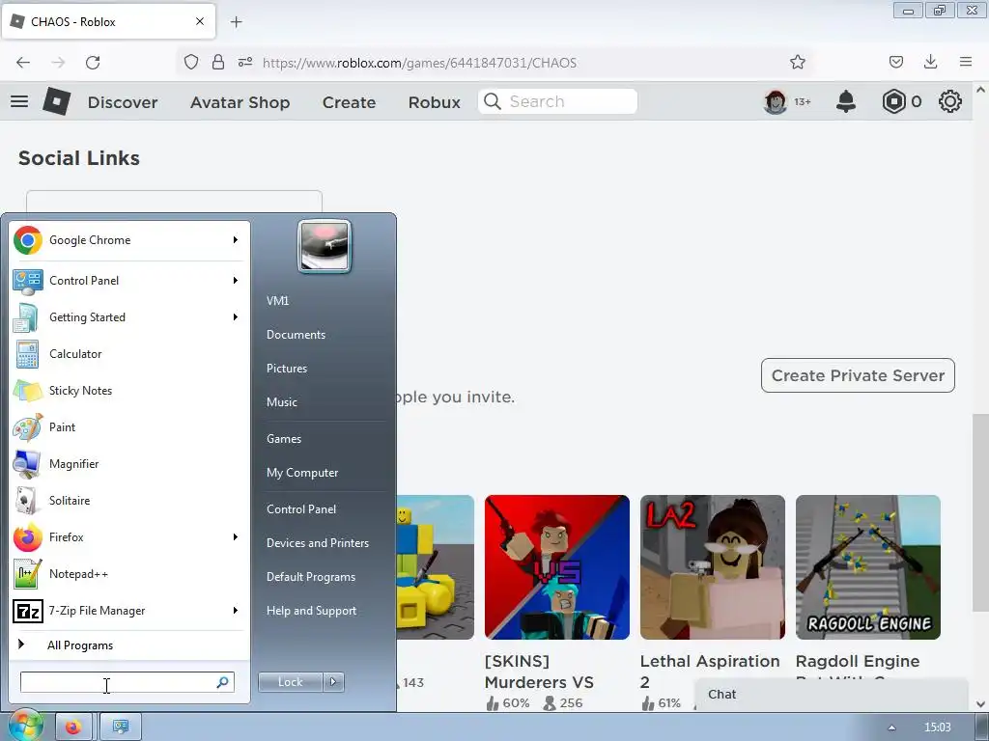
Task: Expand Firefox jump list arrow
Action: tap(236, 536)
